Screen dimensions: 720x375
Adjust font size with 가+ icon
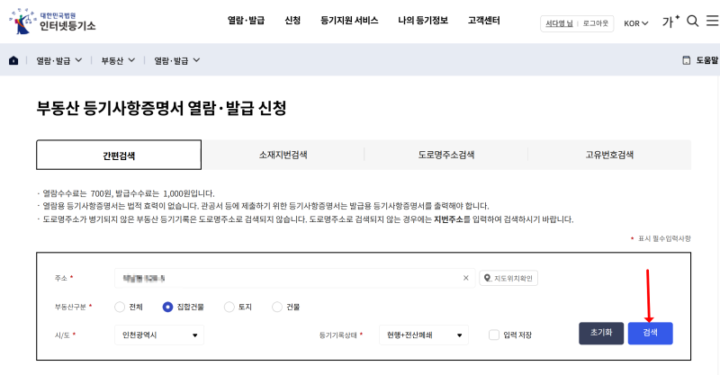tap(670, 21)
